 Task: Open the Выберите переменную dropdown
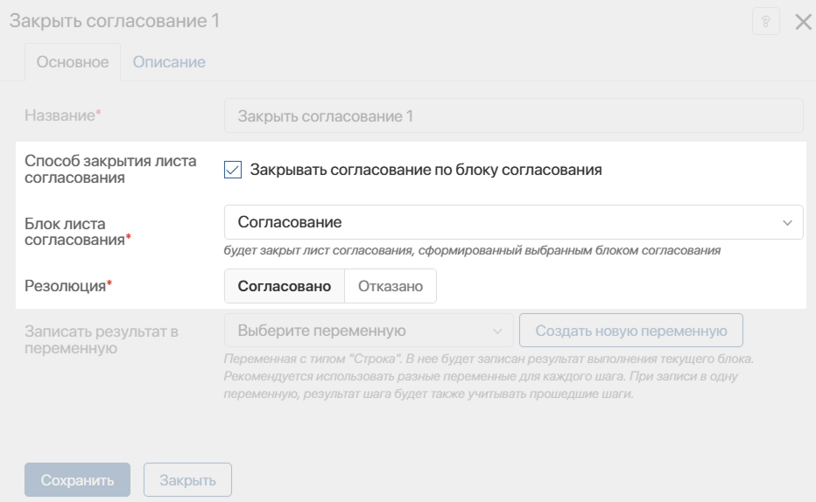tap(369, 331)
